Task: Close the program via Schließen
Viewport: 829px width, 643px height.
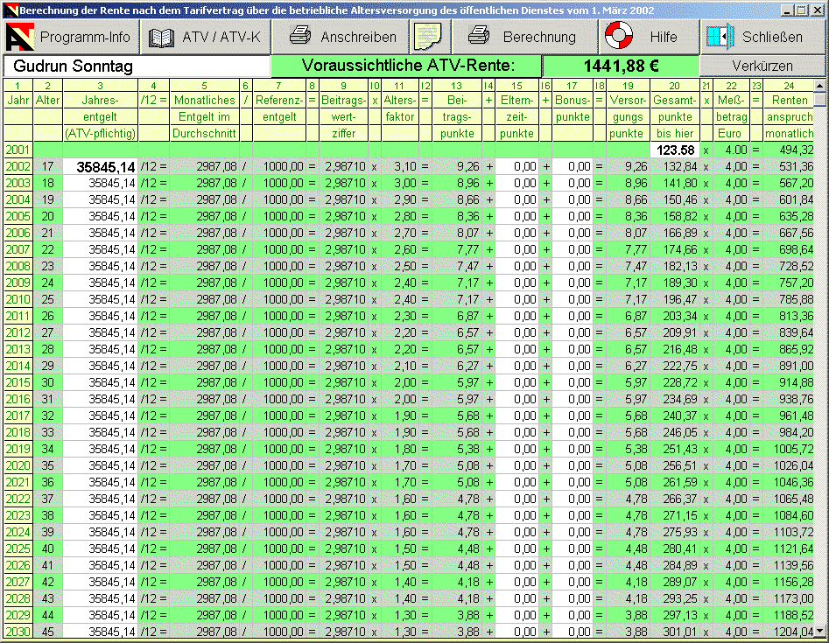Action: click(x=763, y=37)
